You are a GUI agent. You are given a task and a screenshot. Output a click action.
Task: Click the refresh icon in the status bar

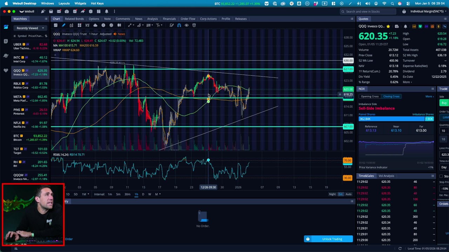400,248
